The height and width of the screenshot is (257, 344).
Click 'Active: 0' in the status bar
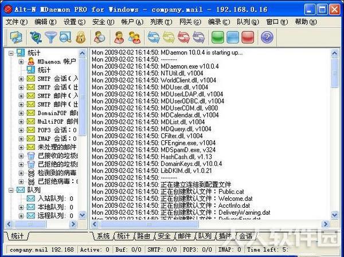click(x=95, y=250)
